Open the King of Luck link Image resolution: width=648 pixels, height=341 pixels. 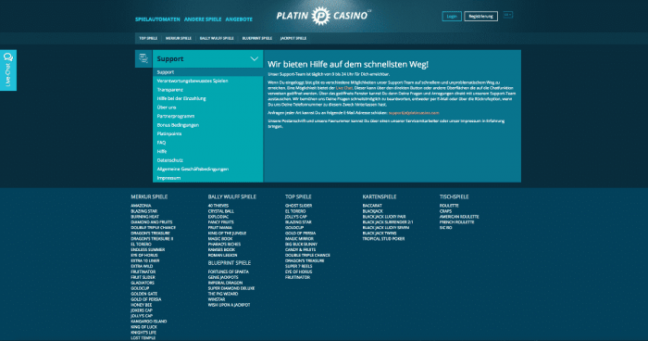click(x=143, y=327)
